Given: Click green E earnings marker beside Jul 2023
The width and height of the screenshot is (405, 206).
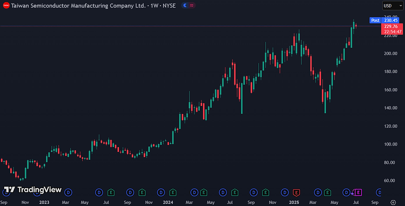Looking at the screenshot, I should [111, 192].
